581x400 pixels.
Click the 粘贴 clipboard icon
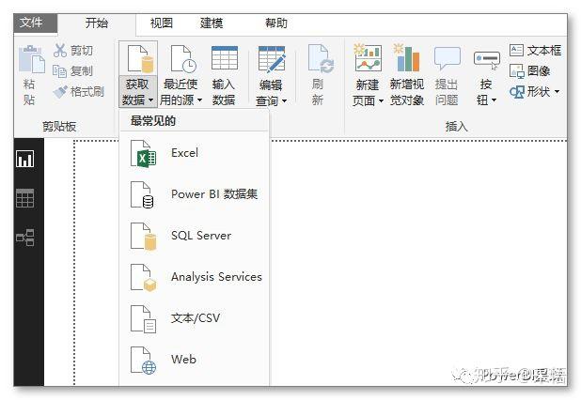[x=32, y=59]
